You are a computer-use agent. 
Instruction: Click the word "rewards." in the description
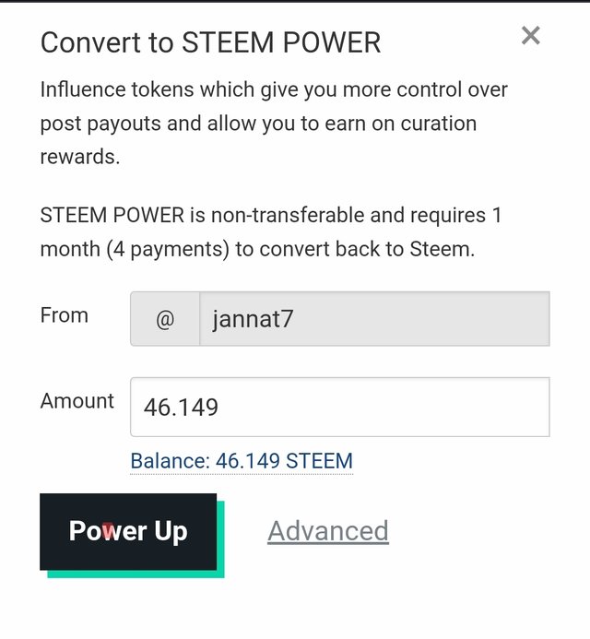[80, 157]
